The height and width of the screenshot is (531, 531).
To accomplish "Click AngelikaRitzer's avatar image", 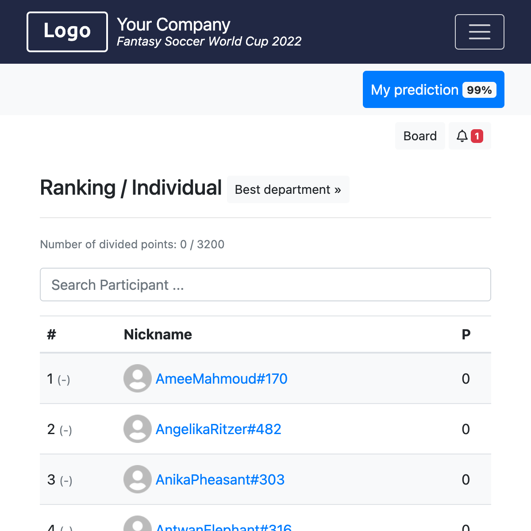I will (137, 429).
